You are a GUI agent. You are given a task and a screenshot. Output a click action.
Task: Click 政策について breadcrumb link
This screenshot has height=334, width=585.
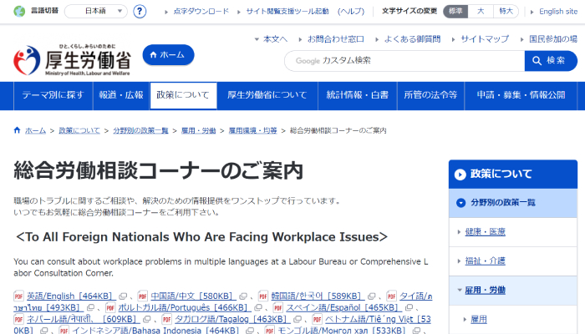(79, 130)
